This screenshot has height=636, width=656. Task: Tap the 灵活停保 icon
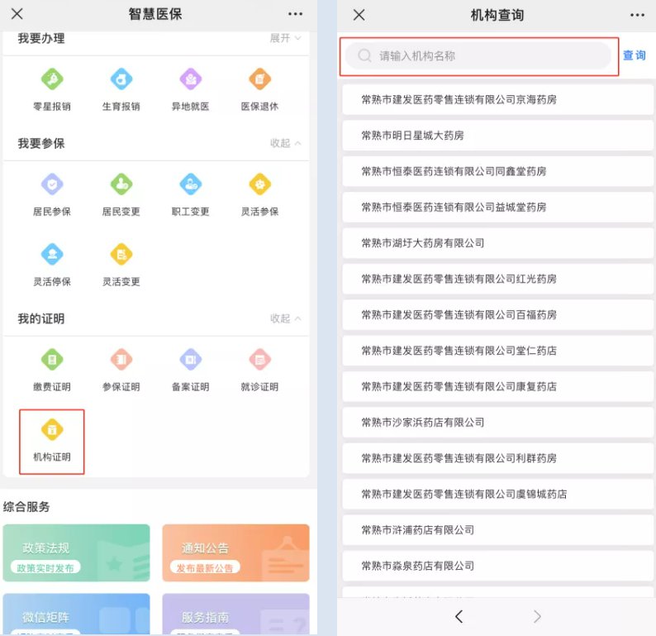click(52, 254)
